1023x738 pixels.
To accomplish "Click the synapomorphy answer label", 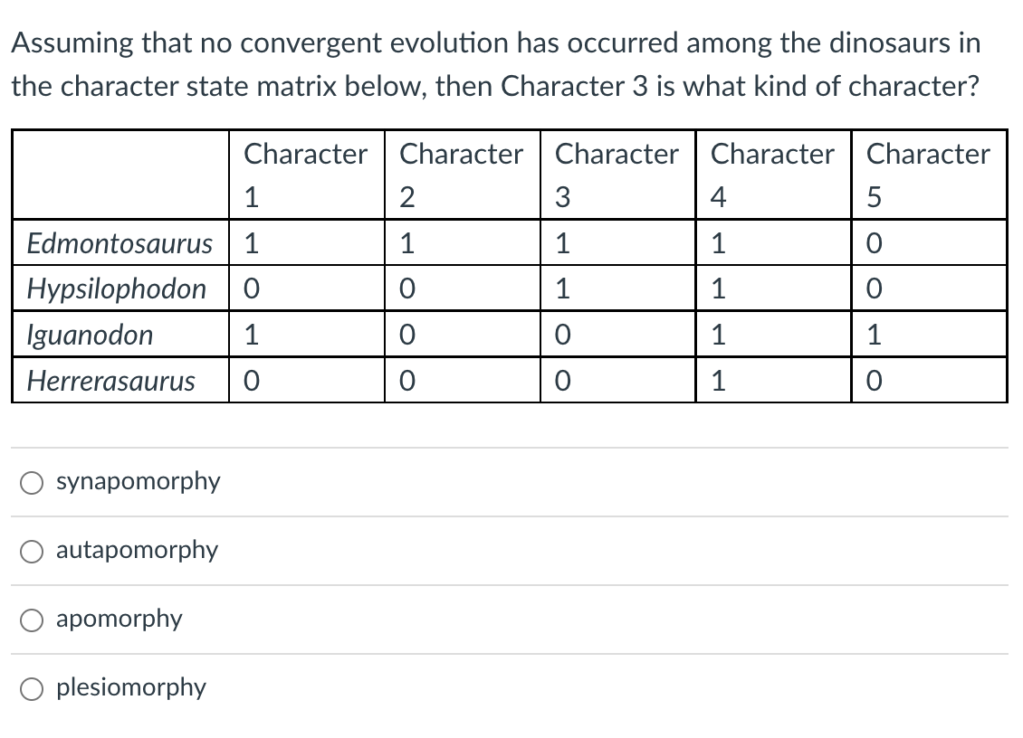I will click(138, 482).
